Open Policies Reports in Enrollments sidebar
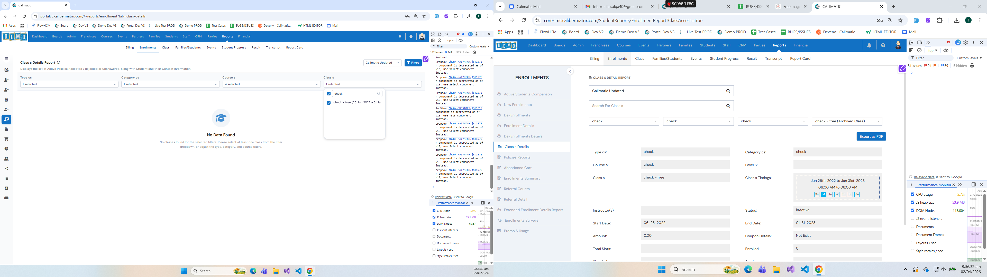This screenshot has width=987, height=277. 517,157
